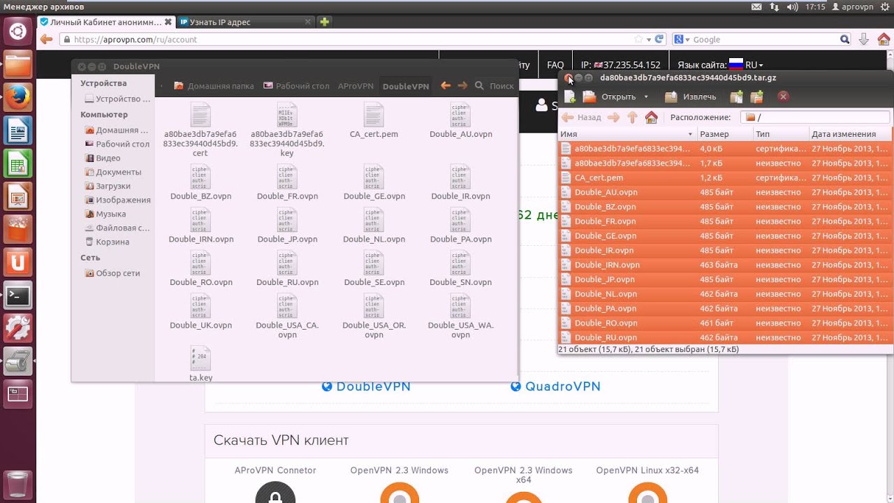Click Поиск in file manager
The image size is (894, 503).
(x=494, y=86)
